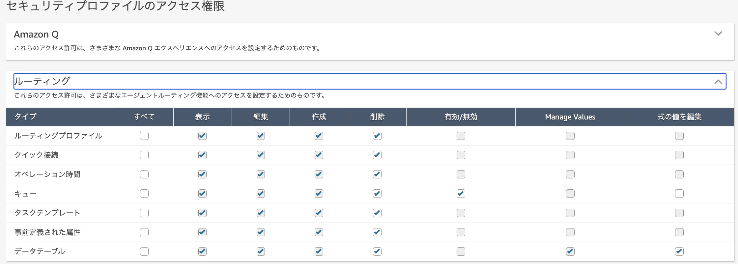Uncheck 削除 for キュー
738x264 pixels.
[x=377, y=194]
